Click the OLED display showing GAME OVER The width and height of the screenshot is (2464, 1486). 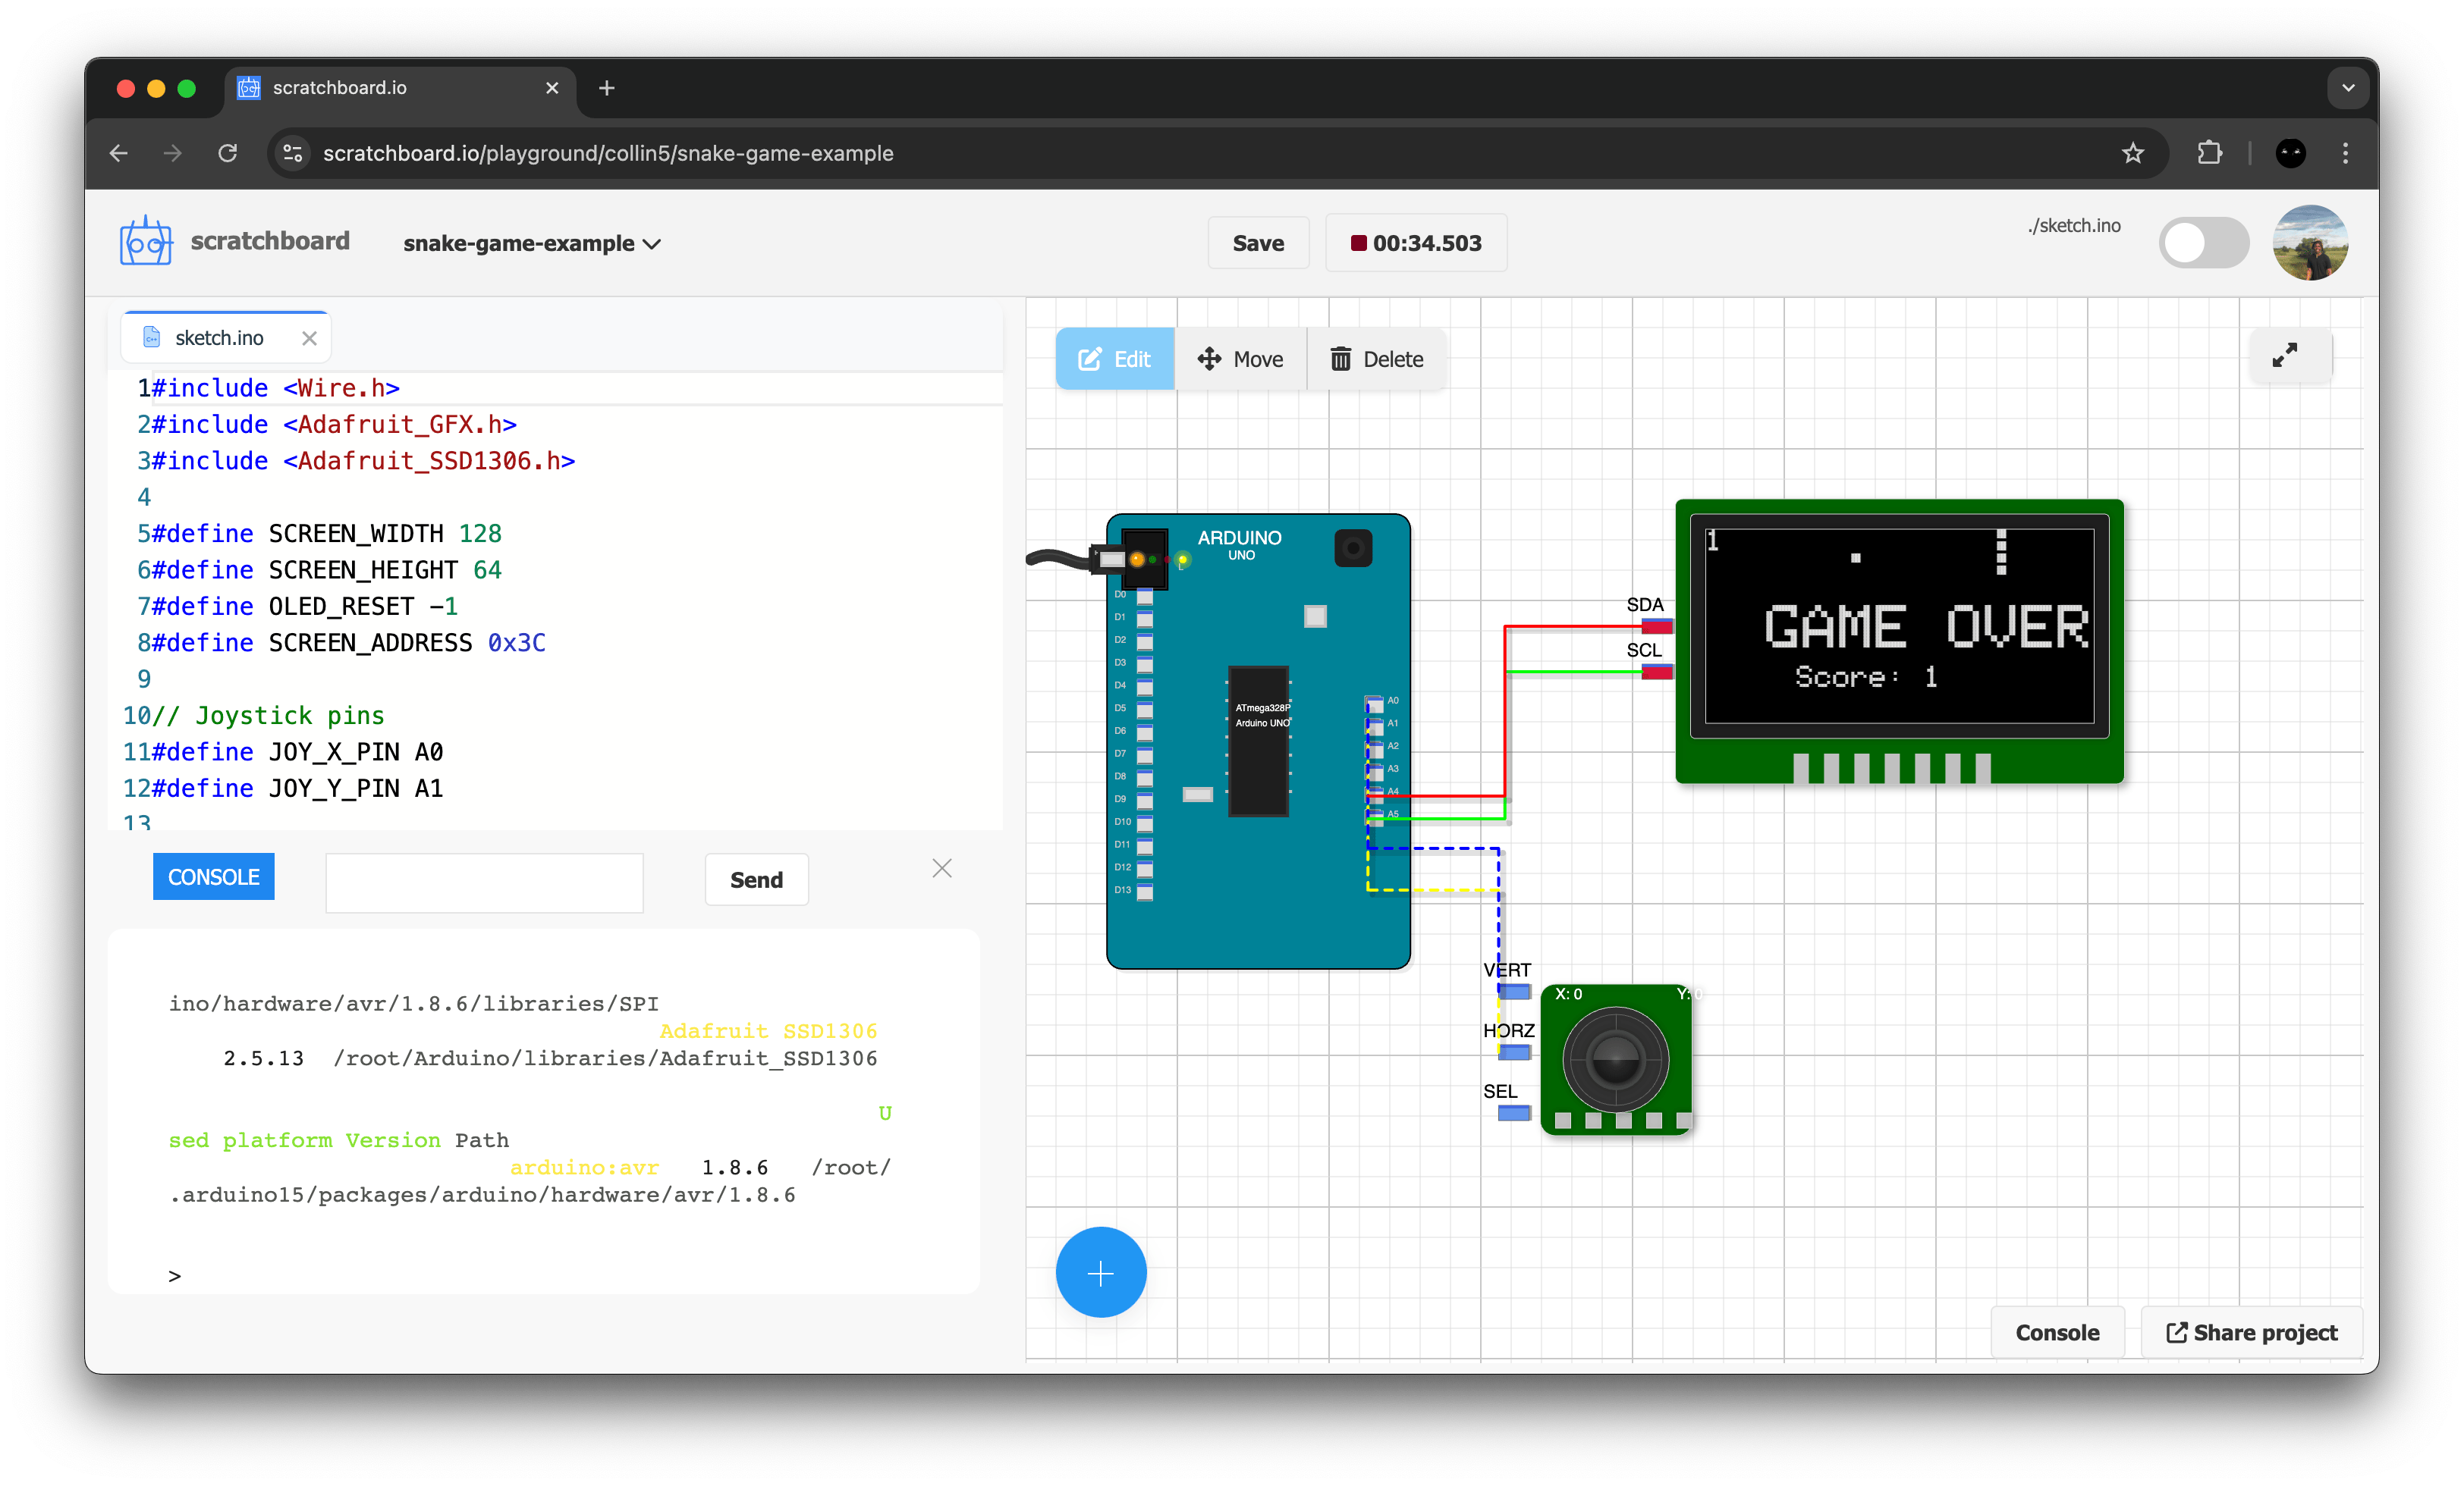point(1898,625)
